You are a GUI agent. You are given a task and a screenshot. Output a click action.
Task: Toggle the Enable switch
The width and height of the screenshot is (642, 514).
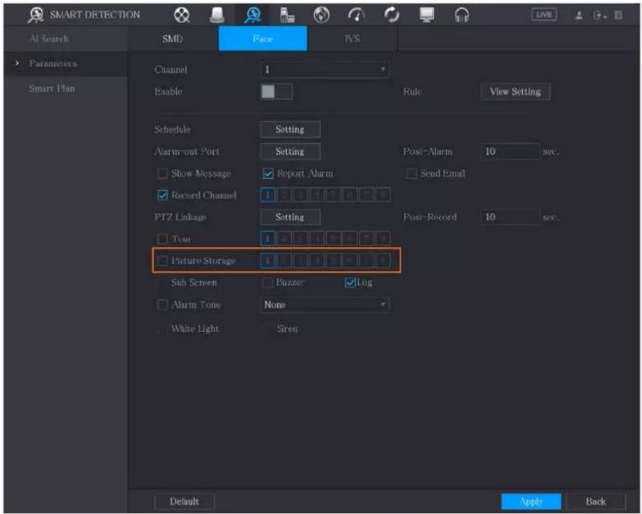(276, 92)
